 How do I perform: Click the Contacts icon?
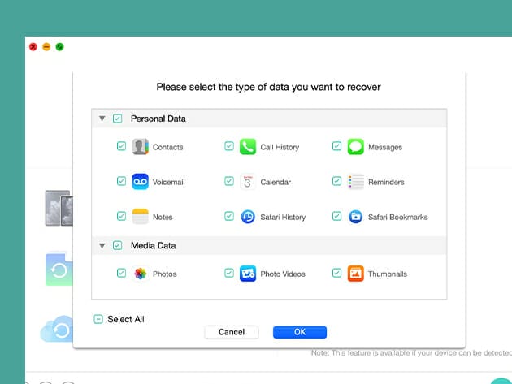(141, 147)
